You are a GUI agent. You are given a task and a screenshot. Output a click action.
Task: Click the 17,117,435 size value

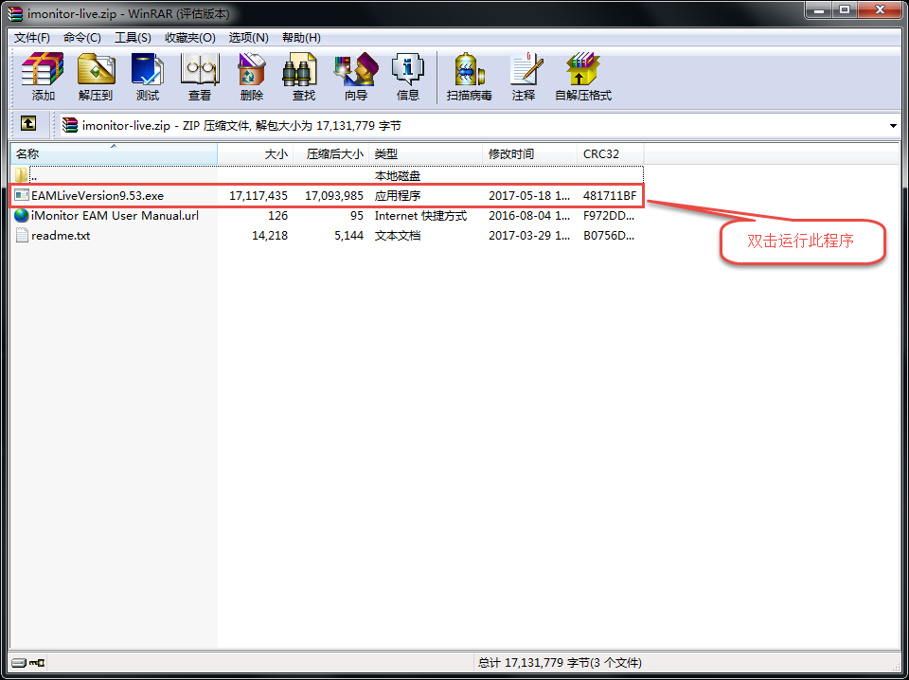[x=258, y=195]
